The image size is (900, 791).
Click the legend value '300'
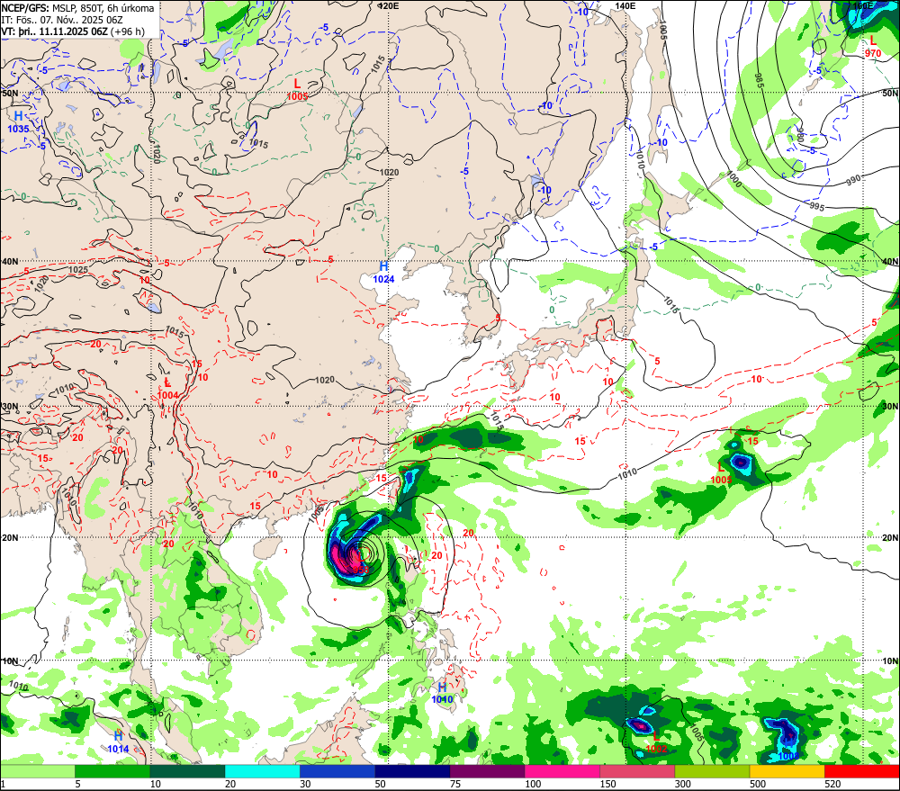[683, 784]
